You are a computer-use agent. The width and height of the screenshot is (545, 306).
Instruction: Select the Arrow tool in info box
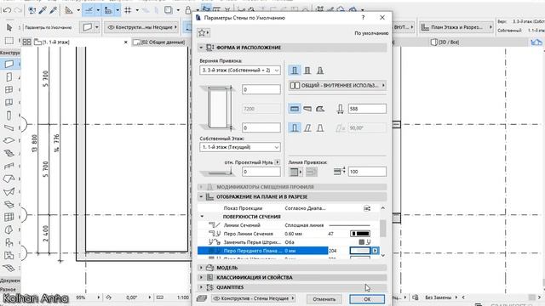(x=9, y=27)
